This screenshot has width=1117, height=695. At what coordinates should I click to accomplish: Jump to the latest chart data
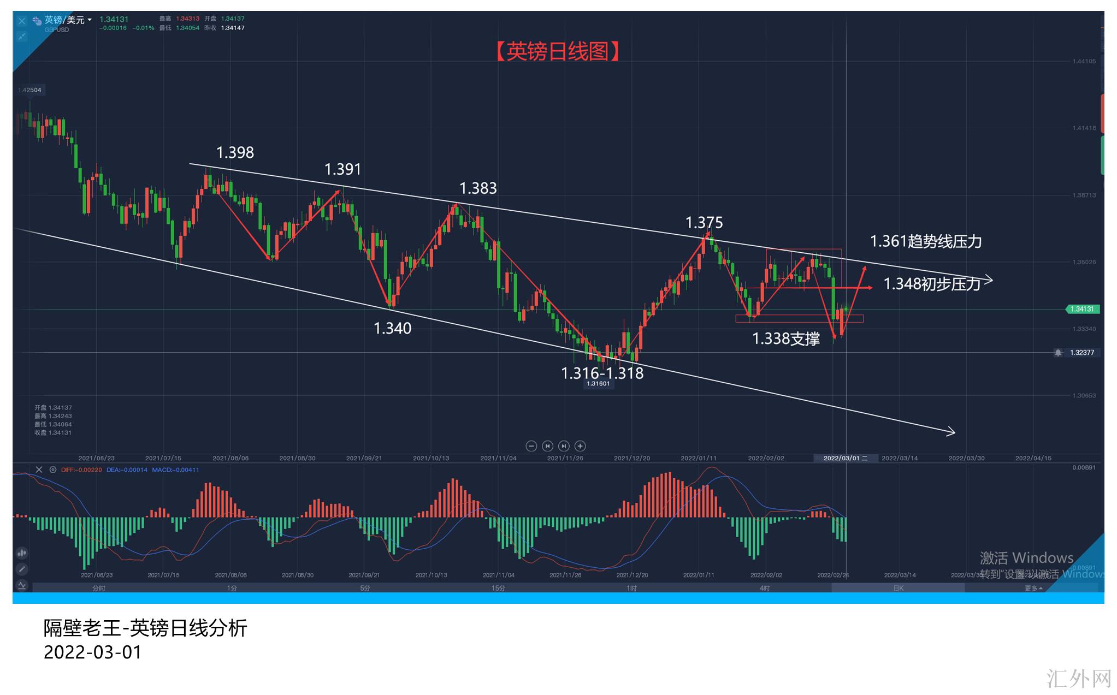coord(564,446)
